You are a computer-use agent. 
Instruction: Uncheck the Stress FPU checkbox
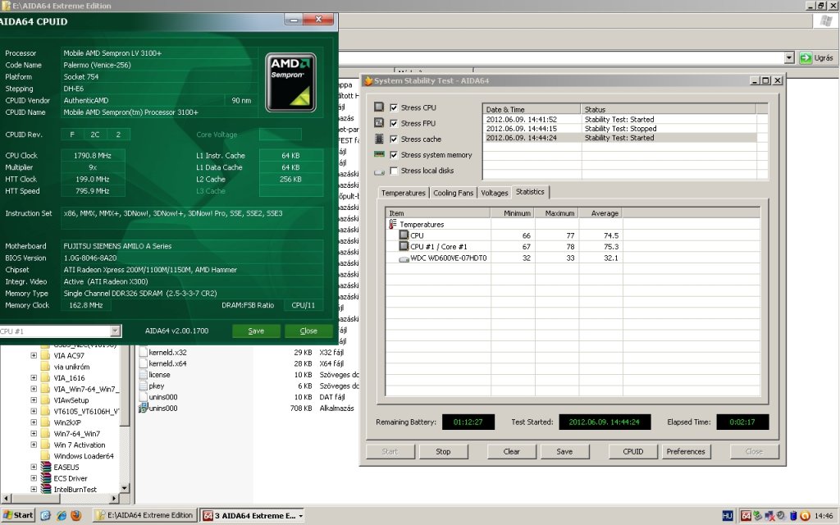pyautogui.click(x=394, y=123)
